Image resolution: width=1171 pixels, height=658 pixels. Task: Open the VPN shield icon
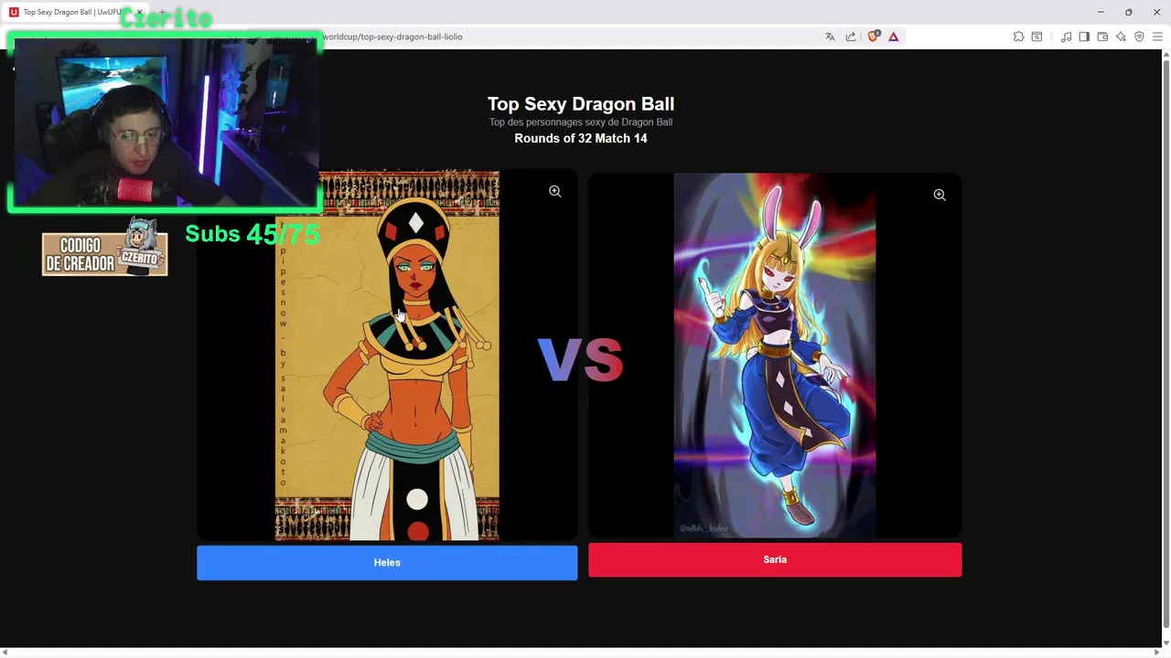1139,37
